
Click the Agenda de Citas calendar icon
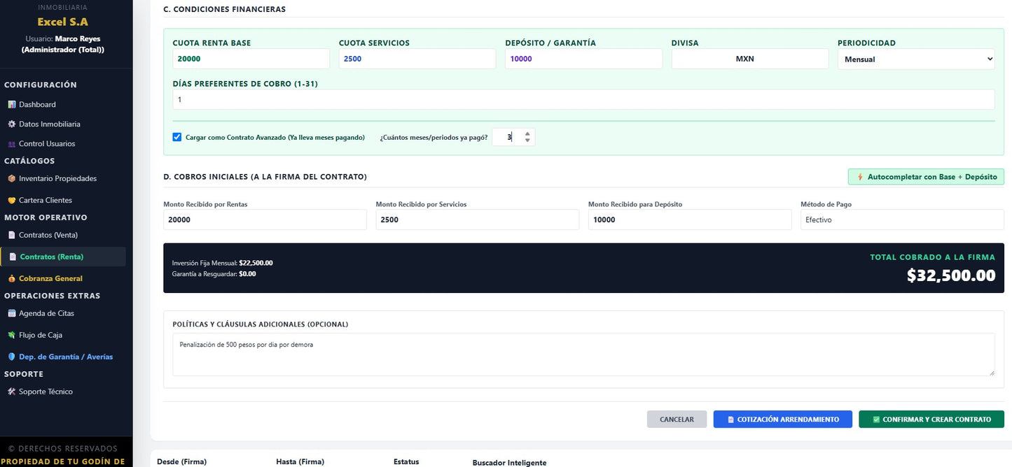pos(11,314)
